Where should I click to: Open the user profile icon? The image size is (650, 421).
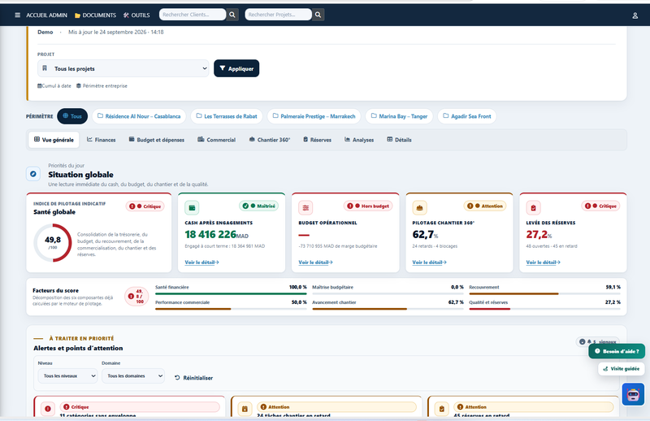[x=635, y=15]
